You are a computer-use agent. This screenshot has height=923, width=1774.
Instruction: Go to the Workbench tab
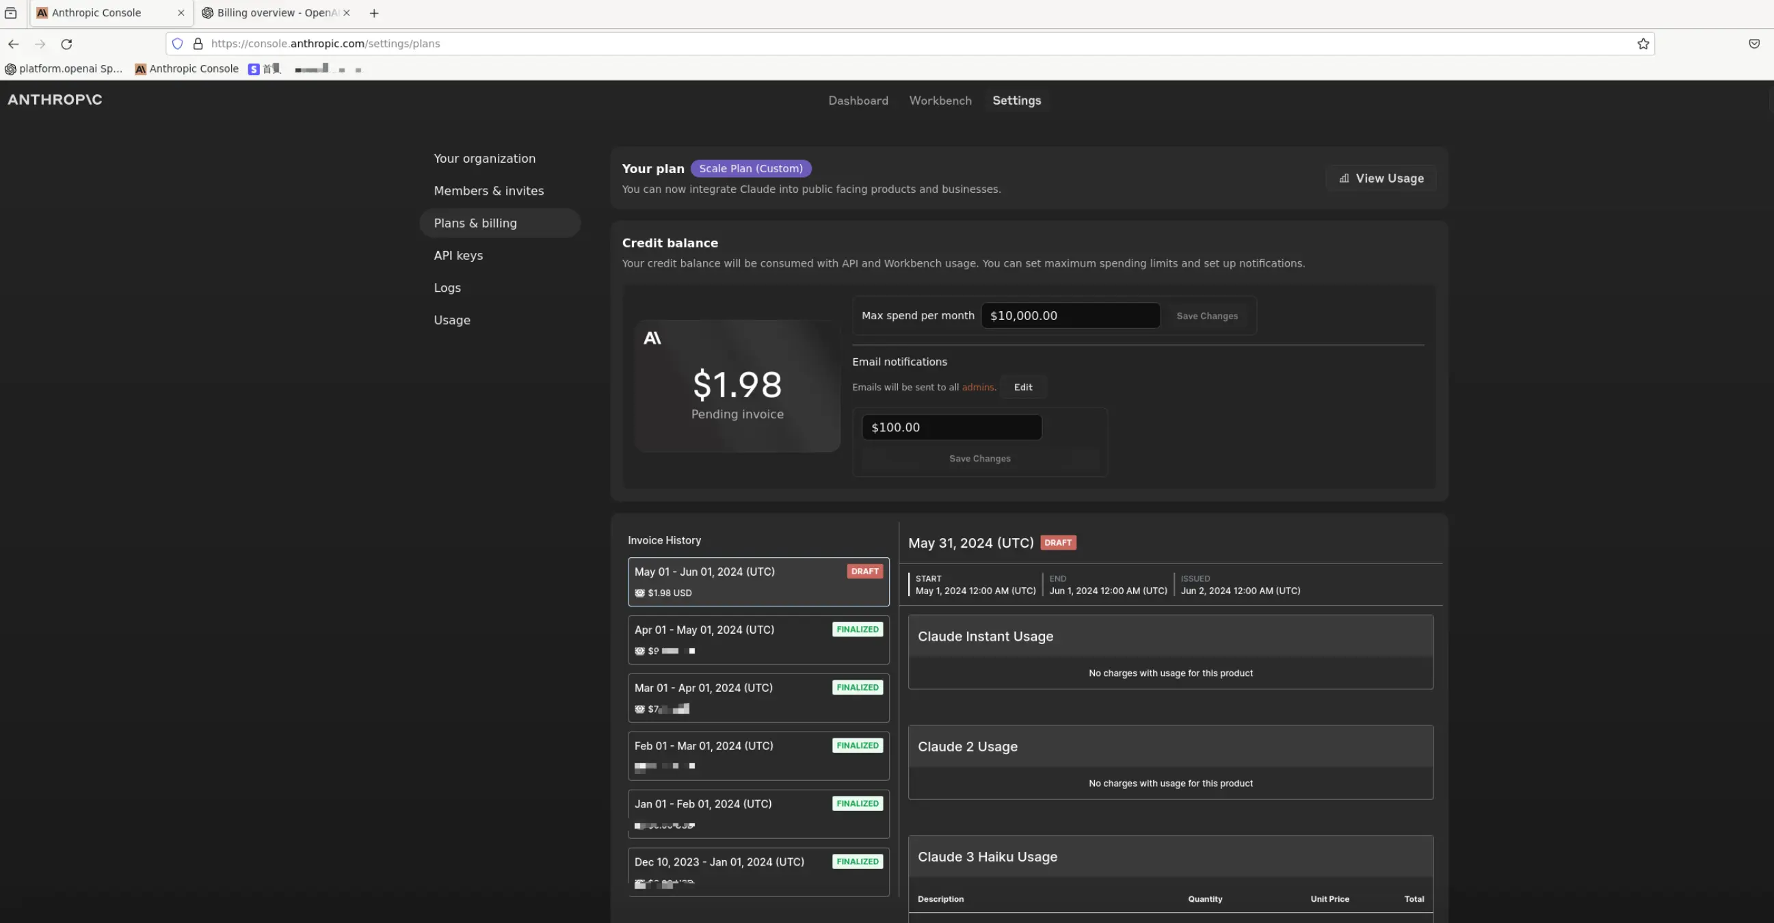[940, 101]
